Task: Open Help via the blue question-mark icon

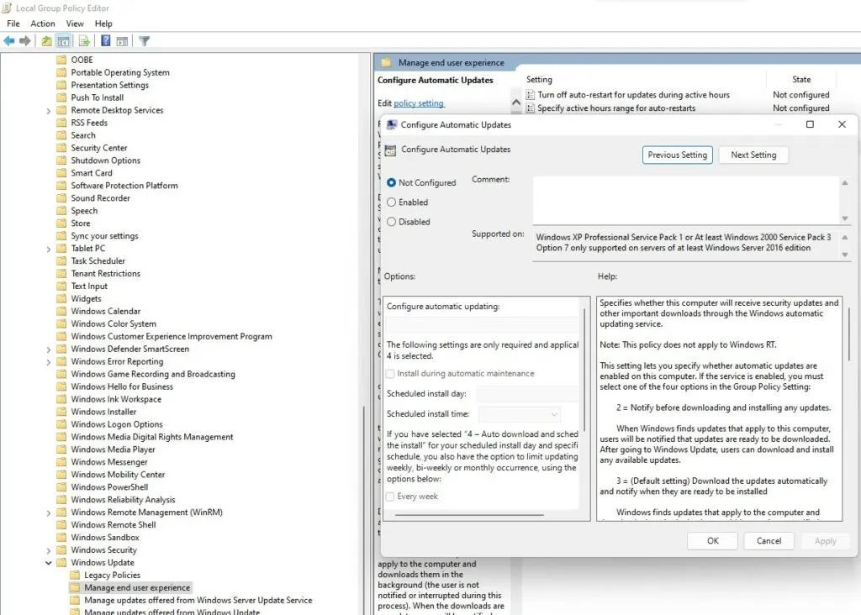Action: click(x=106, y=40)
